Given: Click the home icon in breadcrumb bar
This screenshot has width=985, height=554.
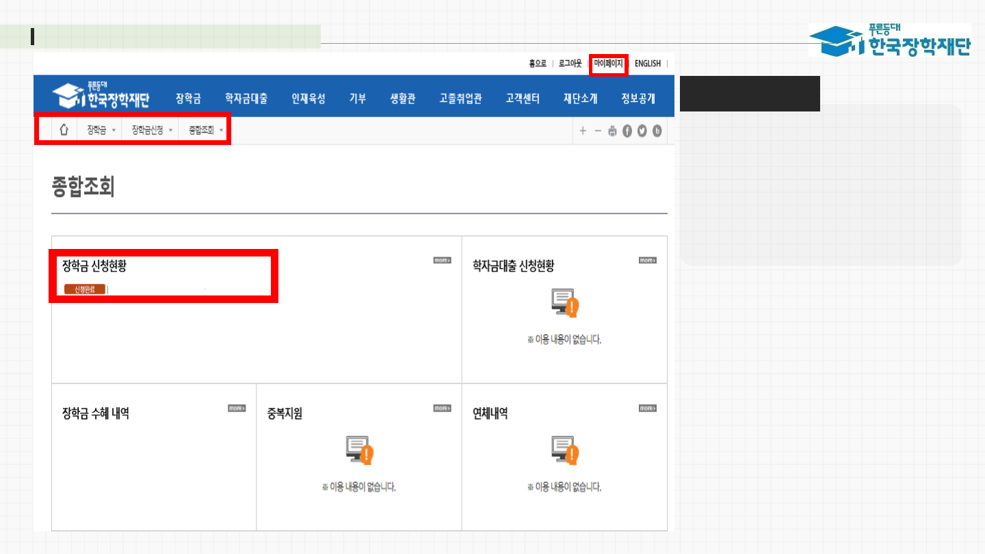Looking at the screenshot, I should [x=64, y=130].
